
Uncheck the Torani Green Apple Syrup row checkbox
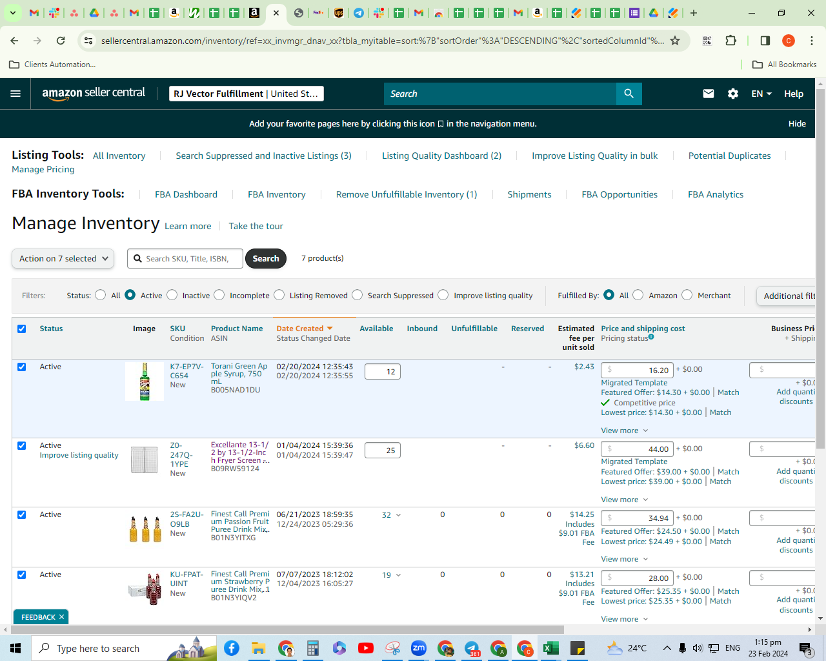[22, 367]
